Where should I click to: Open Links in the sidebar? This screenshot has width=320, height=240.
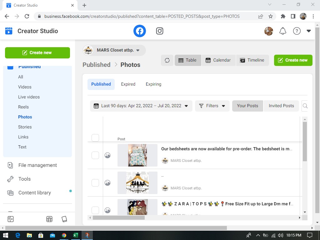(23, 137)
